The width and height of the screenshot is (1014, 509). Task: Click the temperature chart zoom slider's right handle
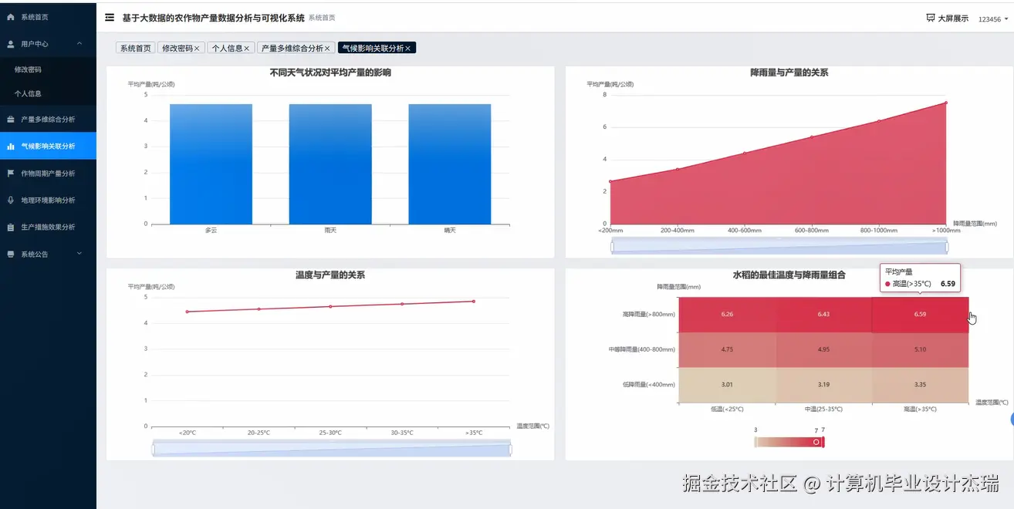(x=511, y=449)
